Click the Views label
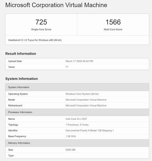This screenshot has width=152, height=161. 12,67
